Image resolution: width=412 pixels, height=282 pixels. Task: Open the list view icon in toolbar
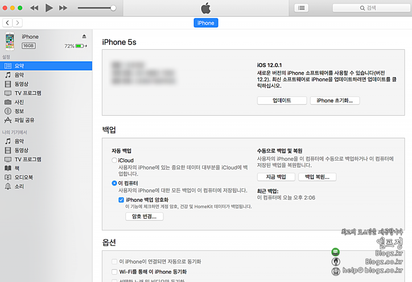tap(301, 8)
